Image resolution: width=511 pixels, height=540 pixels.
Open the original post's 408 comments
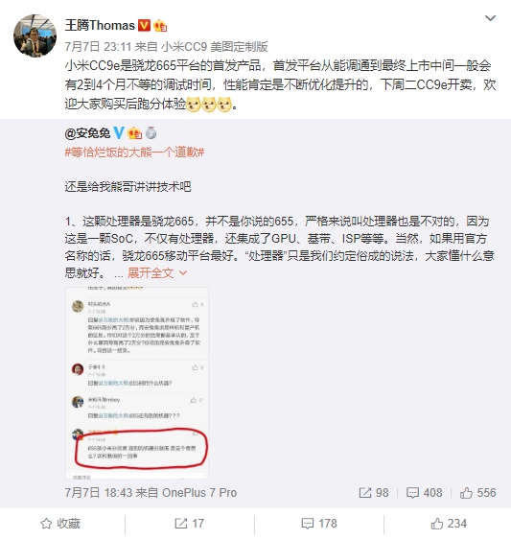[x=424, y=492]
